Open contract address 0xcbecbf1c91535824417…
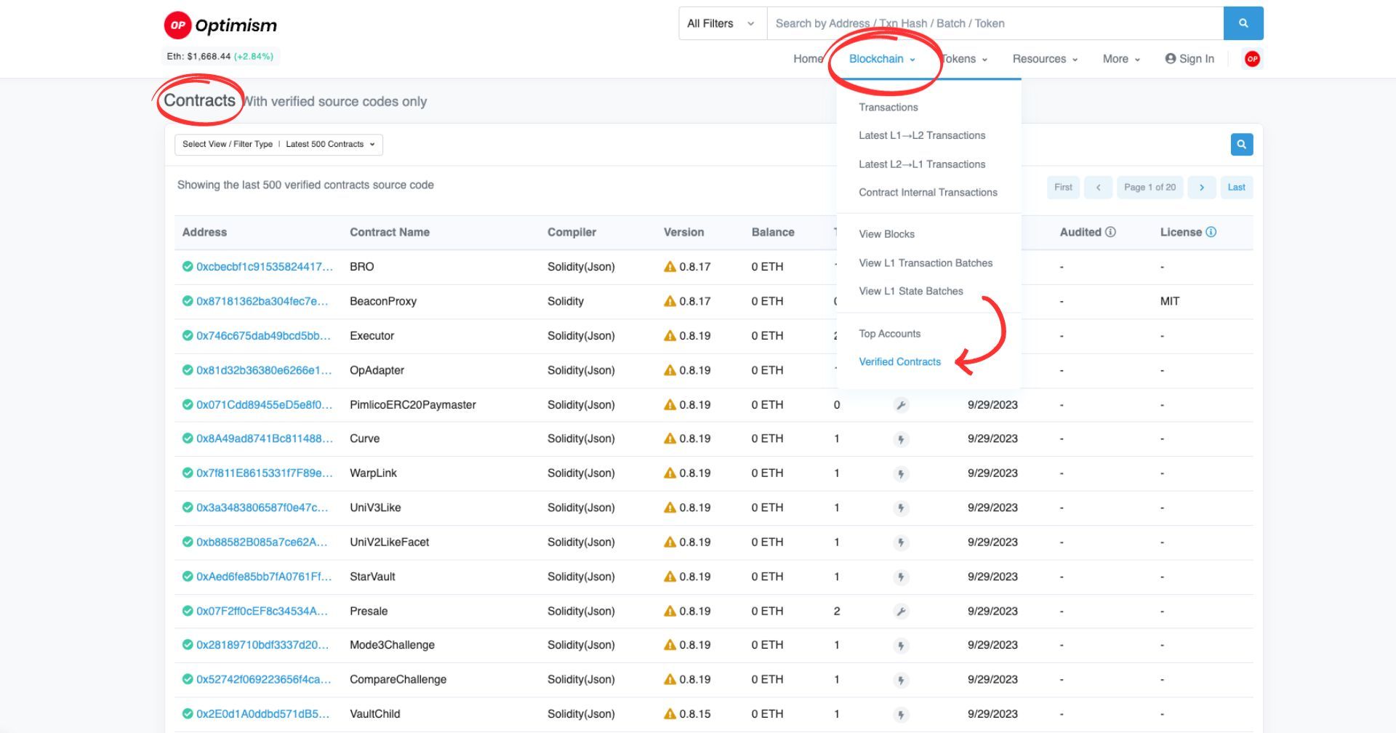The height and width of the screenshot is (733, 1396). pyautogui.click(x=265, y=267)
